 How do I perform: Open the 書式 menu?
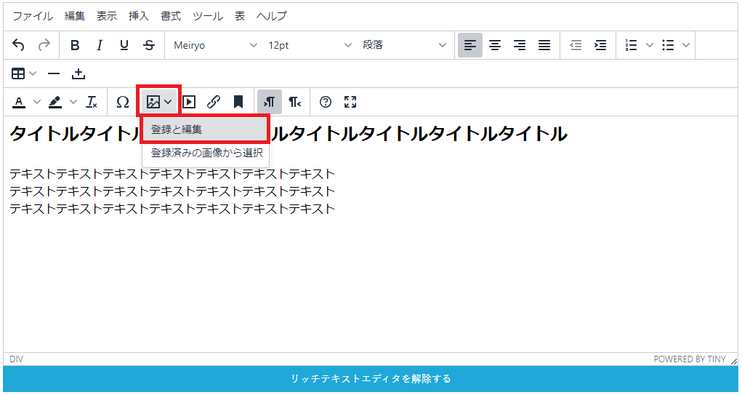coord(171,16)
